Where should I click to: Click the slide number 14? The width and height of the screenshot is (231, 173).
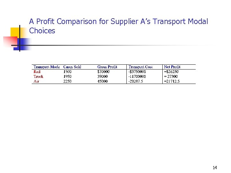point(215,168)
